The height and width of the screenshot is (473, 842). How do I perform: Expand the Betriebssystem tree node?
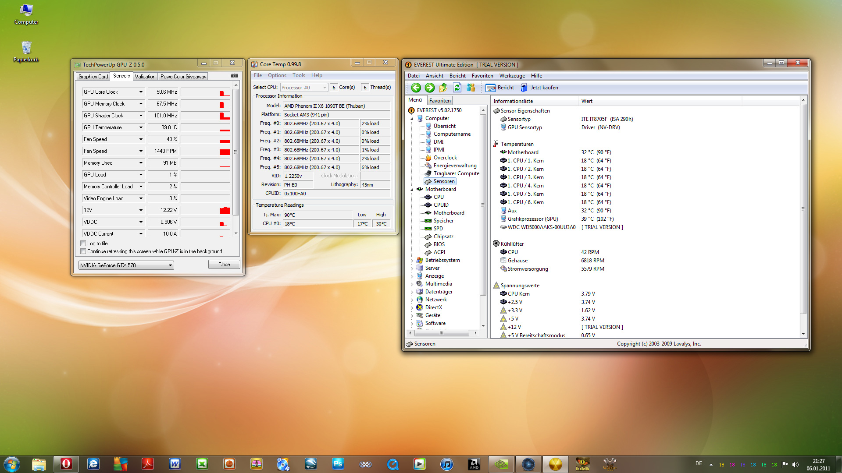pyautogui.click(x=412, y=261)
